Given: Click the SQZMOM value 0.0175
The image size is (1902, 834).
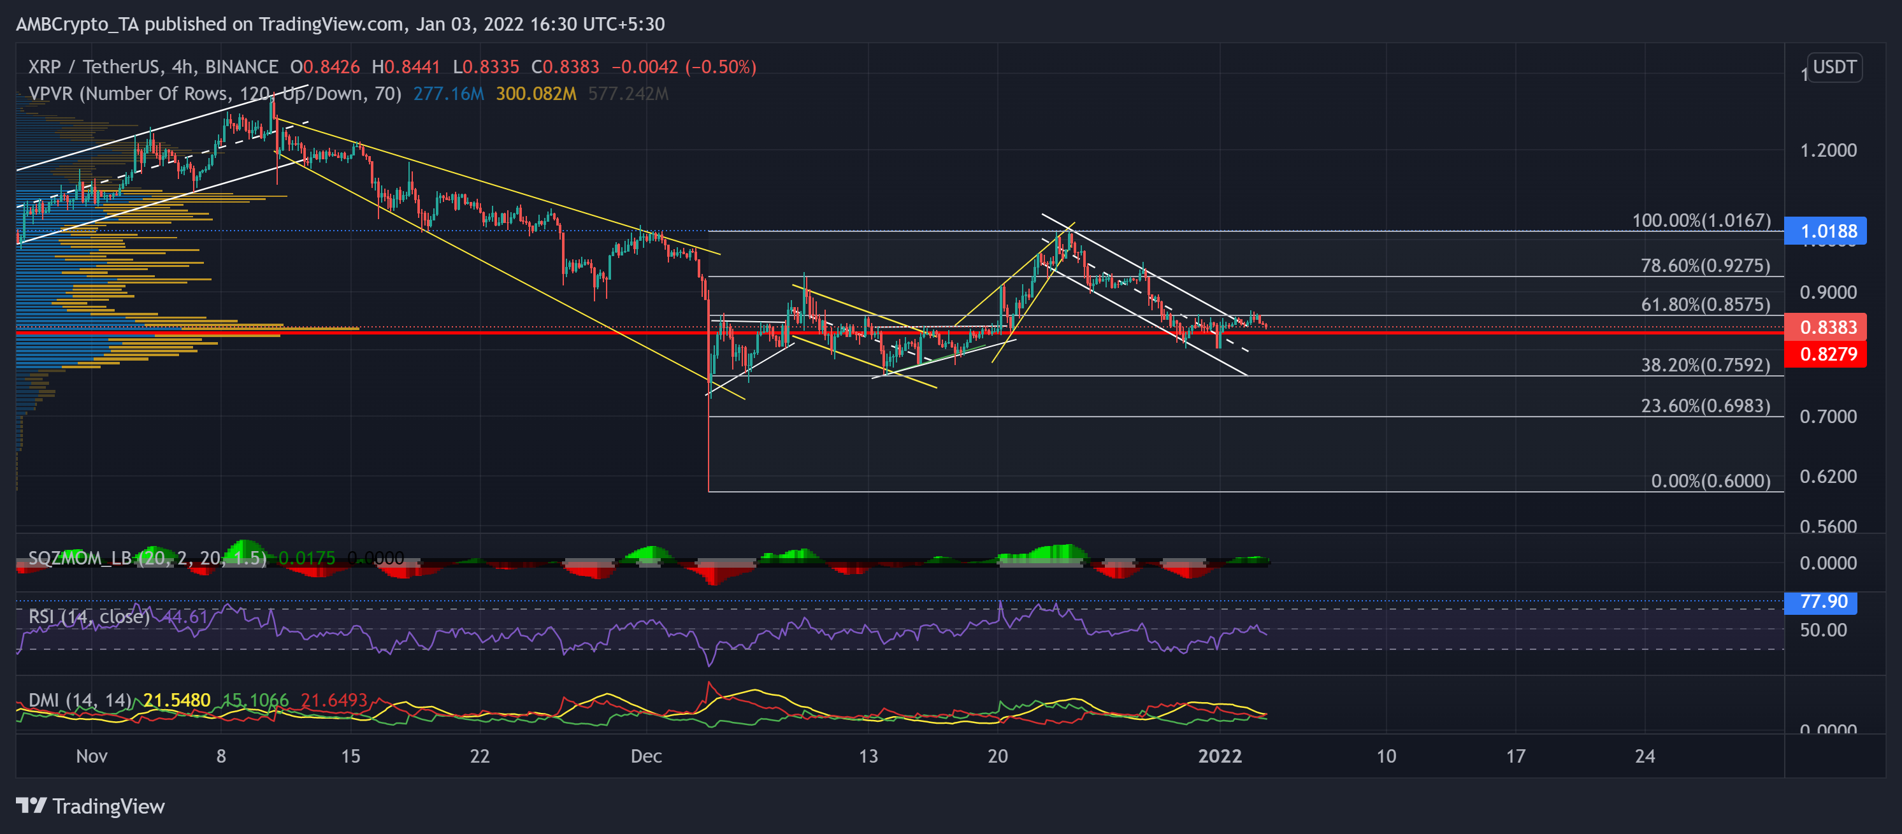Looking at the screenshot, I should tap(306, 558).
